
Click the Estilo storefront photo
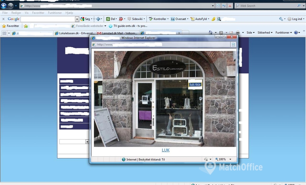click(x=165, y=99)
